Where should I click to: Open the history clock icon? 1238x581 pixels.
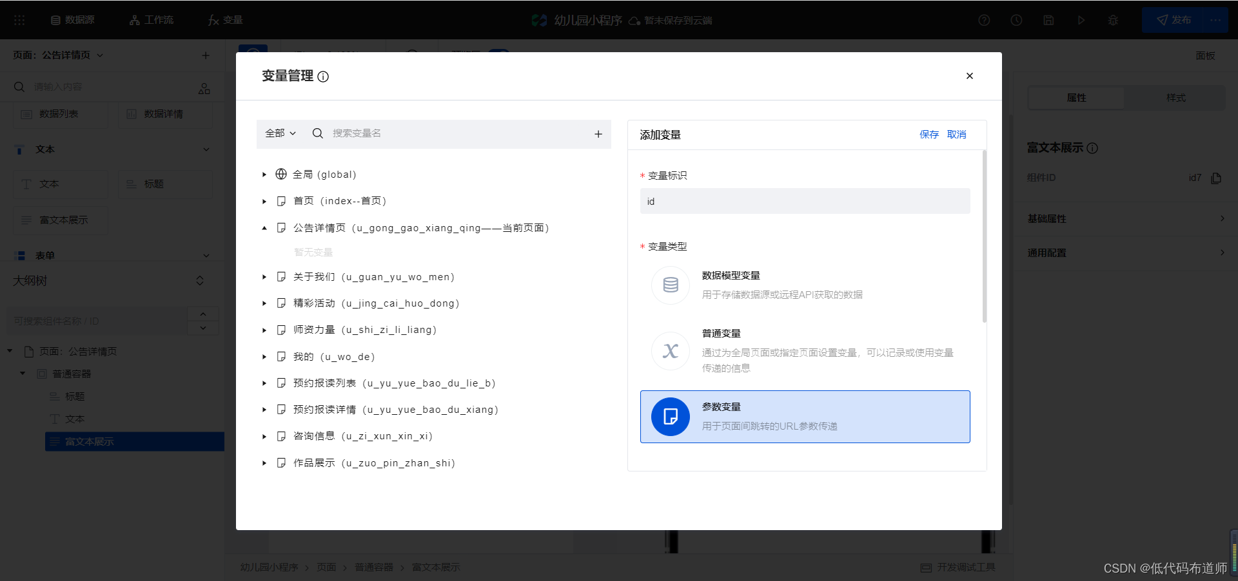(x=1016, y=20)
